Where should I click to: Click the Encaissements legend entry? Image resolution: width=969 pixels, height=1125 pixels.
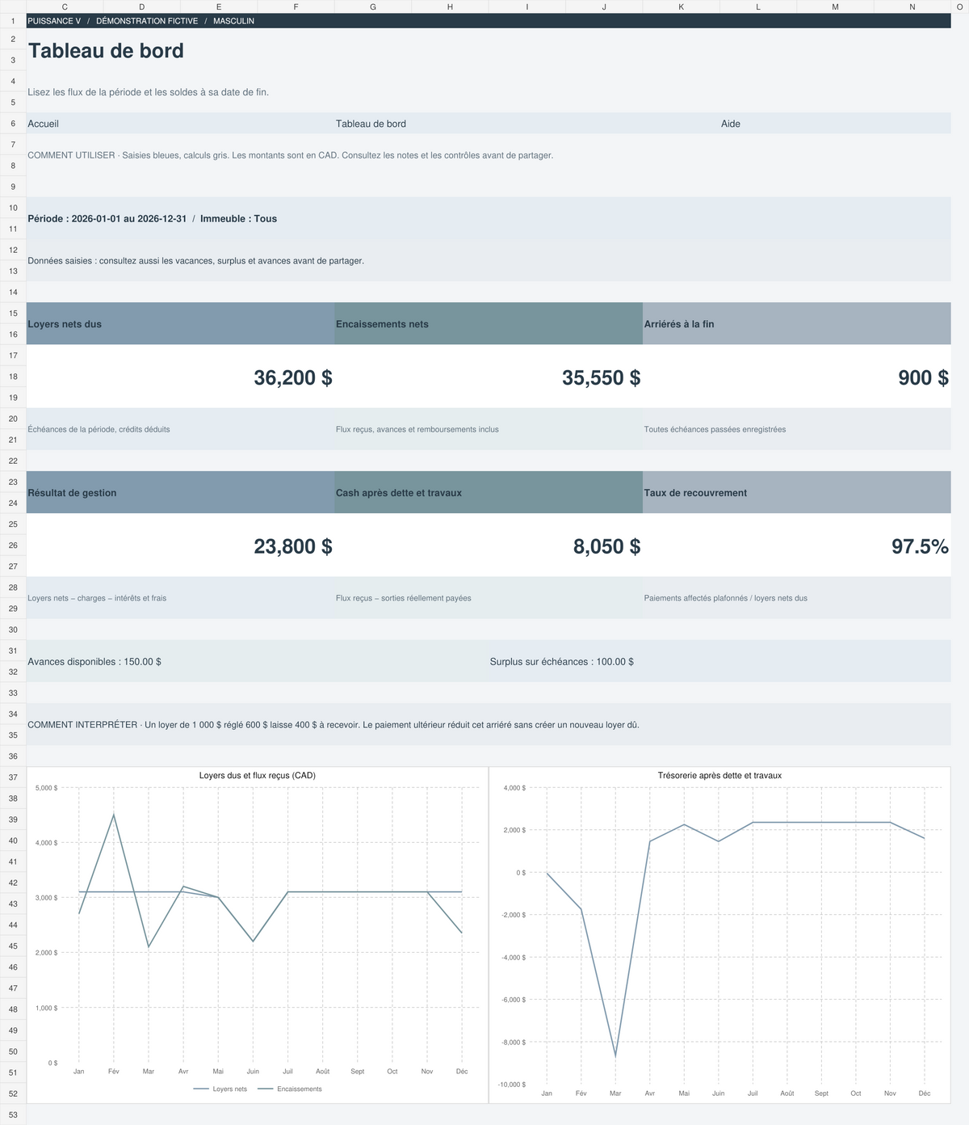pyautogui.click(x=290, y=1089)
